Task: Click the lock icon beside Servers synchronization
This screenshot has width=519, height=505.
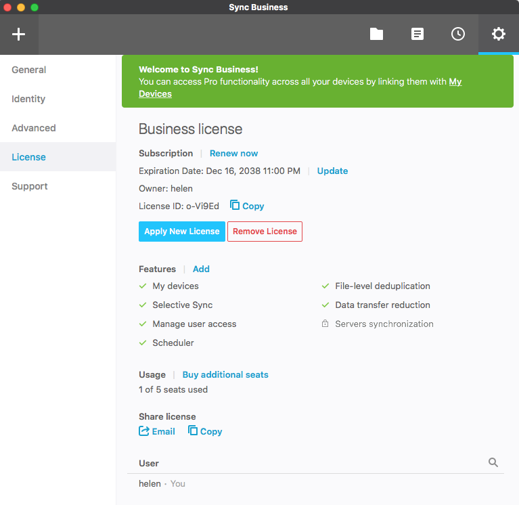Action: coord(325,324)
